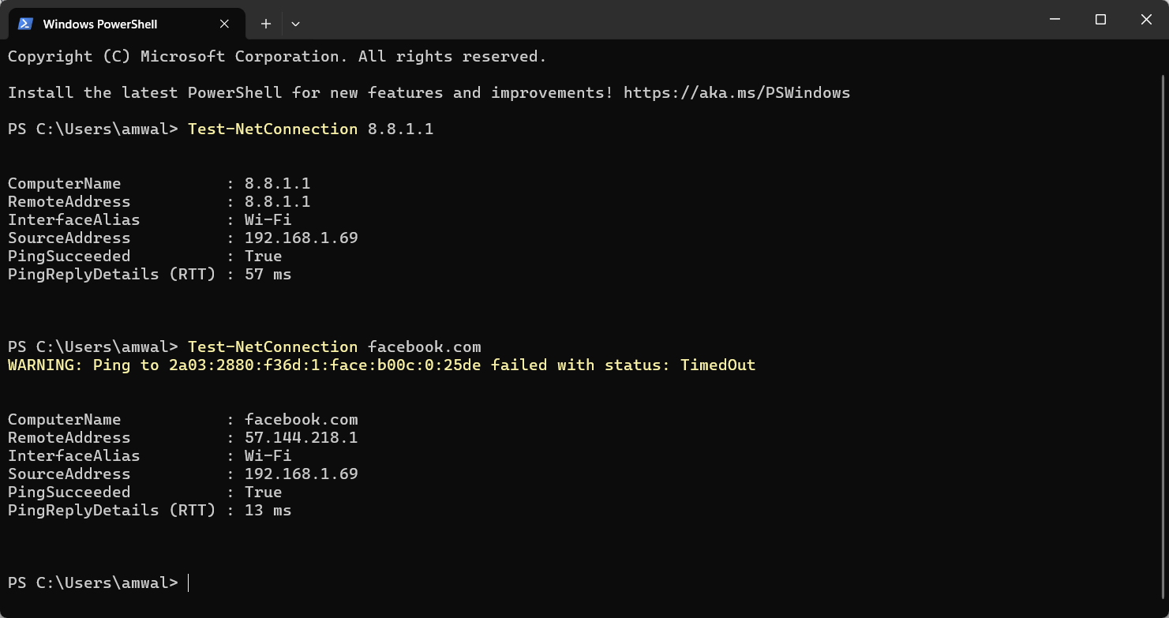Close the terminal window

coord(1146,20)
